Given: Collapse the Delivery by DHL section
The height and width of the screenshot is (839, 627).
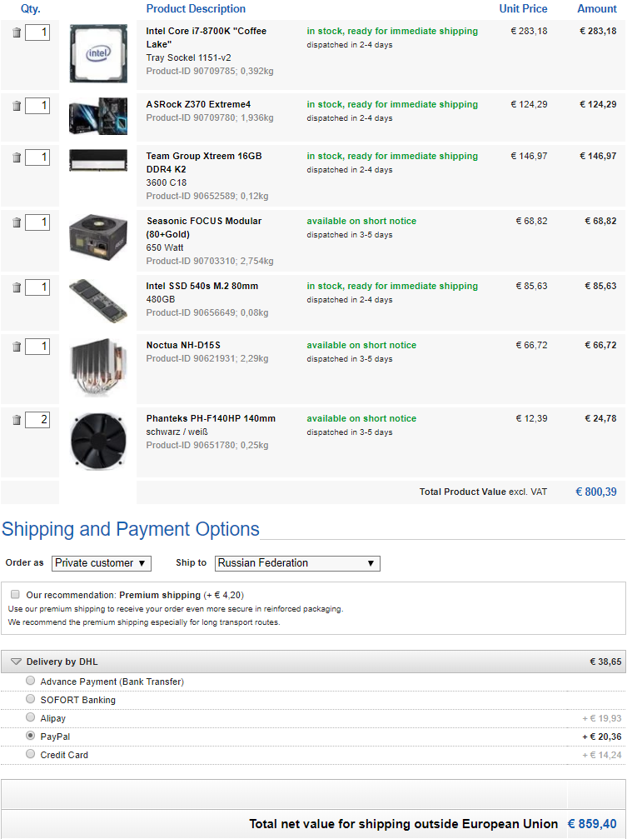Looking at the screenshot, I should point(16,662).
